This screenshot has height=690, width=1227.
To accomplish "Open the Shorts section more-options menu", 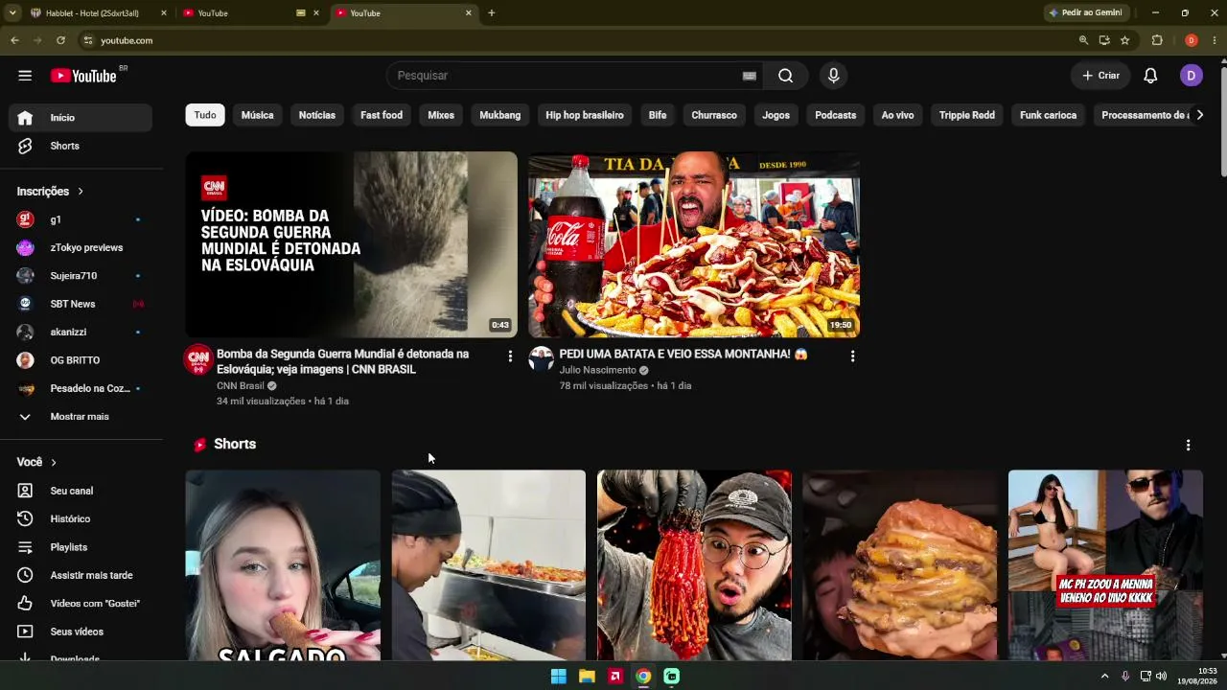I will tap(1188, 445).
